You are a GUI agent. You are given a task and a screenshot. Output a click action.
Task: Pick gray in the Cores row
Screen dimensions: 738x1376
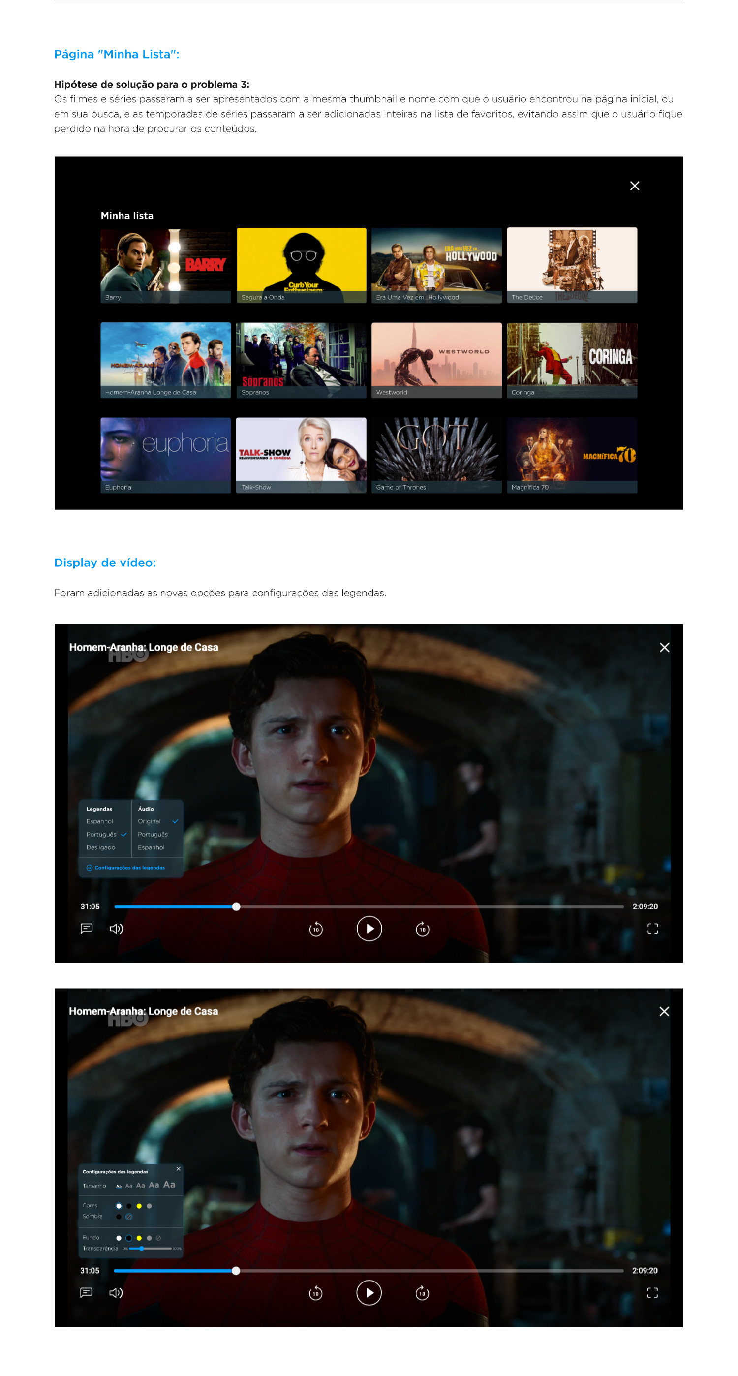coord(150,1206)
